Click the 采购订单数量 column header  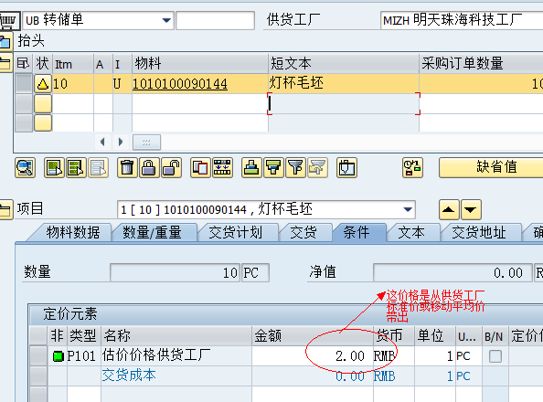click(482, 64)
